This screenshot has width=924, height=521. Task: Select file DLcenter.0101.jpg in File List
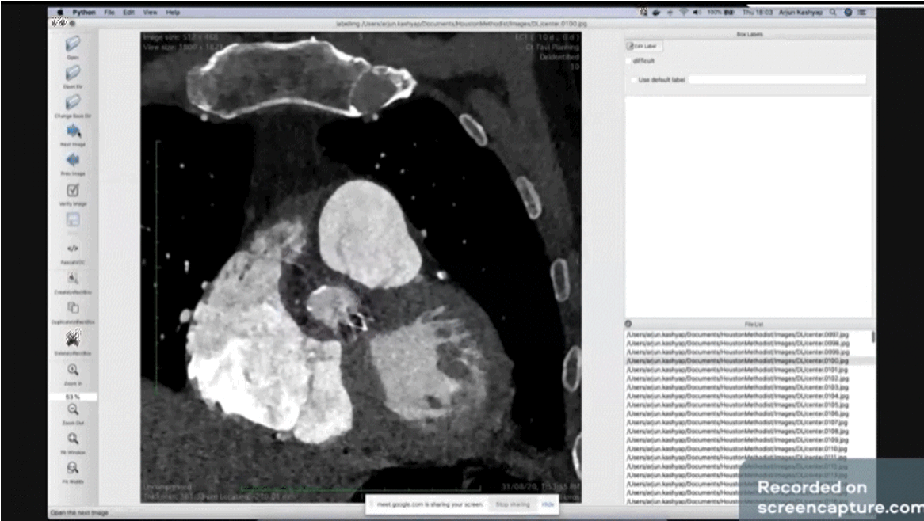pos(737,370)
